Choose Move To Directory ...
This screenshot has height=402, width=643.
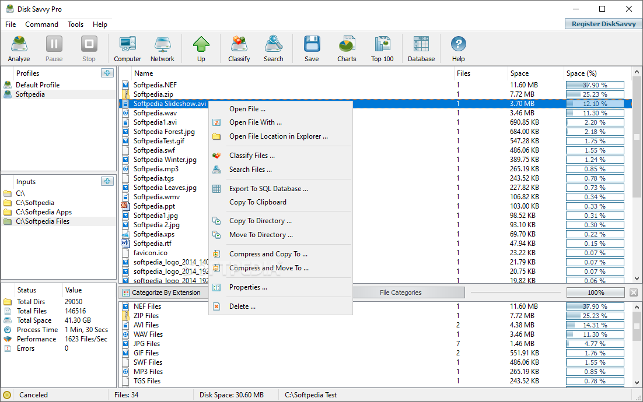[281, 235]
